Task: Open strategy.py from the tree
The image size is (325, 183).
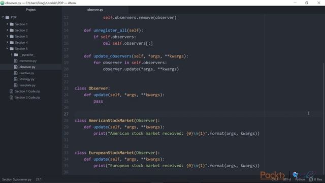Action: point(27,79)
